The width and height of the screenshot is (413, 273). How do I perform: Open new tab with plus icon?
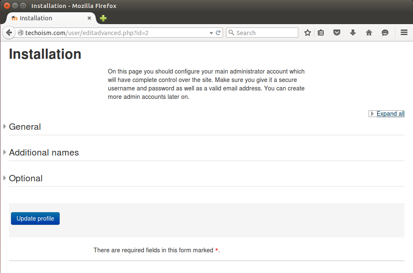click(x=103, y=18)
